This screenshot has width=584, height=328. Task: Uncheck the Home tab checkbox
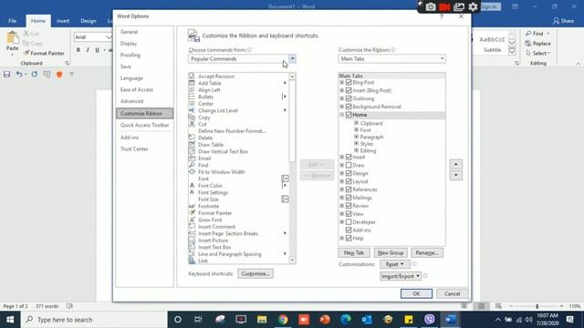tap(349, 115)
